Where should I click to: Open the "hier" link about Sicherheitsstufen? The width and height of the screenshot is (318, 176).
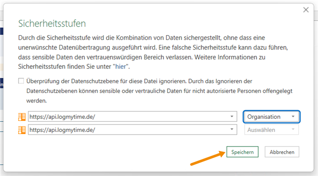pyautogui.click(x=121, y=66)
